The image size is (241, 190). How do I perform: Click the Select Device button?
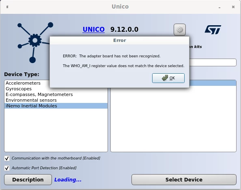[x=184, y=180]
